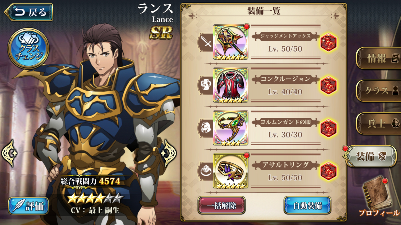Select the アサルトリング ring equipment icon
The width and height of the screenshot is (401, 225).
point(231,171)
